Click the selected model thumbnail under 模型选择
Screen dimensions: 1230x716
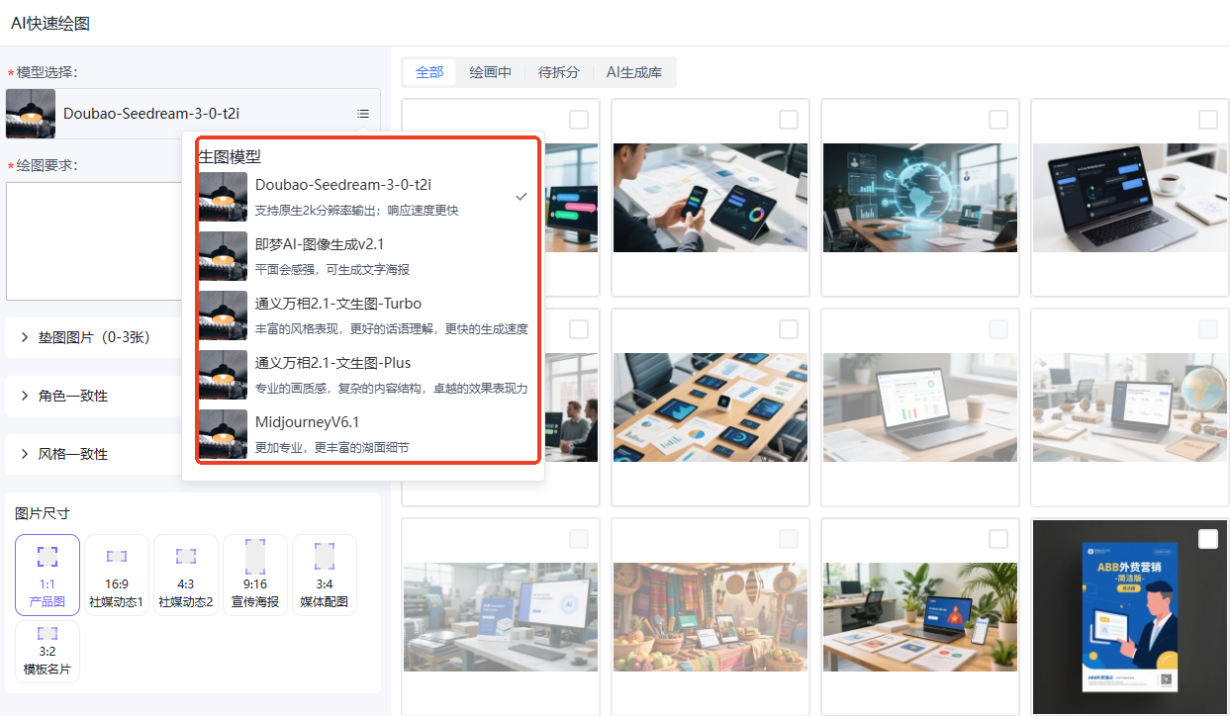coord(31,114)
